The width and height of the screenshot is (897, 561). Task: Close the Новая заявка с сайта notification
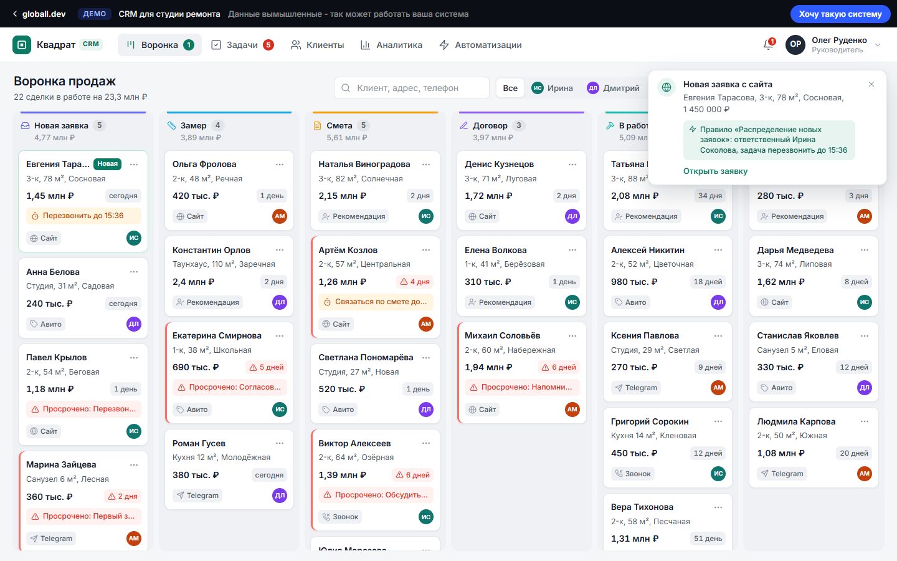(x=871, y=84)
